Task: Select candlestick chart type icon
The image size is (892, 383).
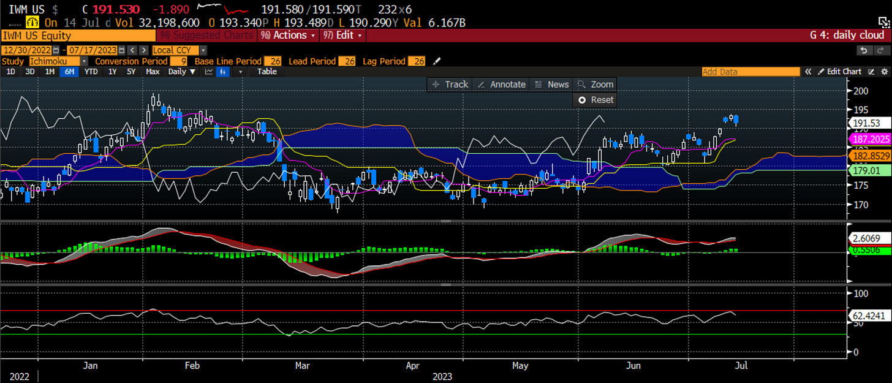Action: (x=223, y=72)
